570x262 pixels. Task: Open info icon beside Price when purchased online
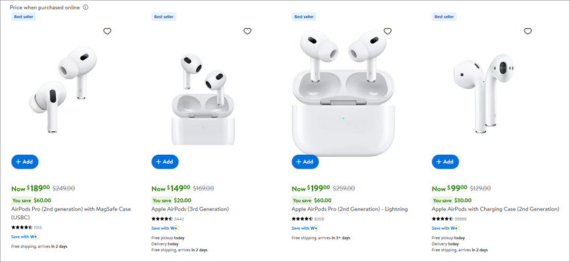(85, 7)
